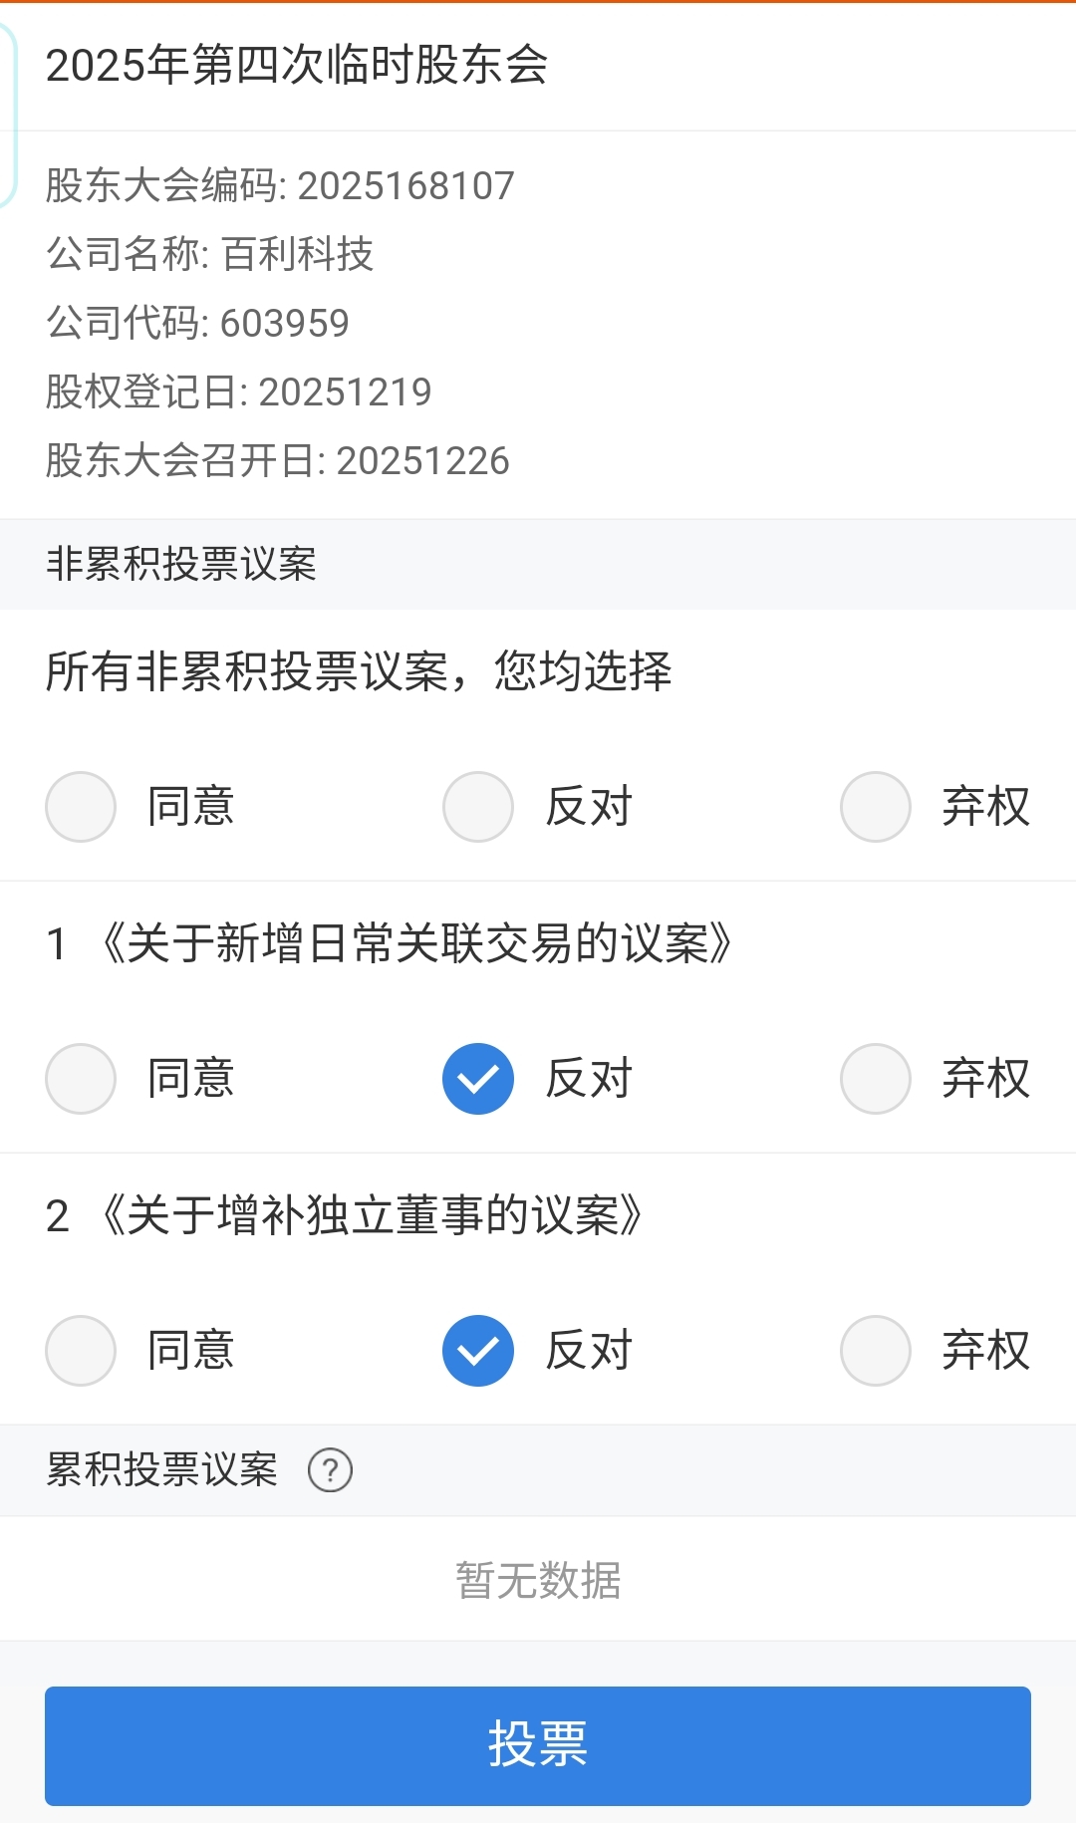The height and width of the screenshot is (1823, 1076).
Task: Tap the 股东大会编码 2025168107 line
Action: click(x=280, y=186)
